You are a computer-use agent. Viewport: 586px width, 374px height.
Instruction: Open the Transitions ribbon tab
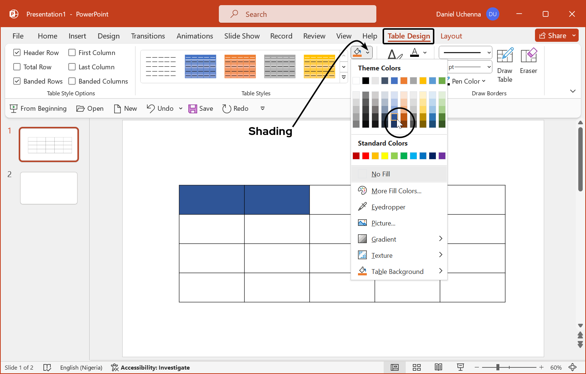click(148, 36)
